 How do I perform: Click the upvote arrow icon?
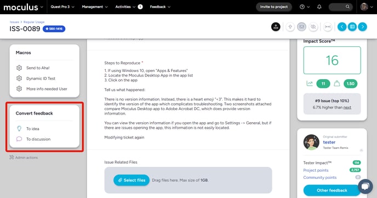290,27
